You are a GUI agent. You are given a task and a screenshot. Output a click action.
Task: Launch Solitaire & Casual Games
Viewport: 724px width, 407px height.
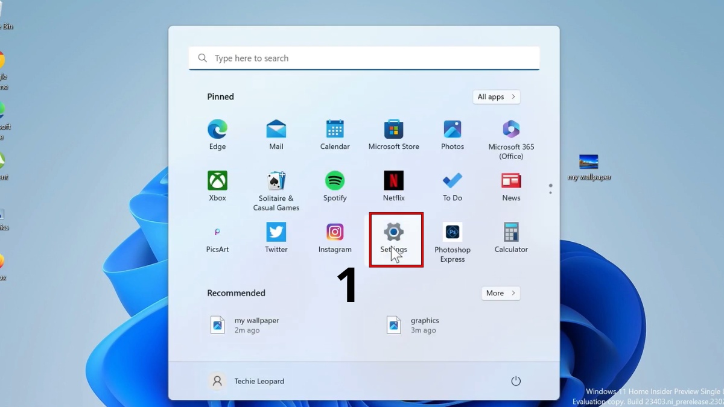[276, 191]
